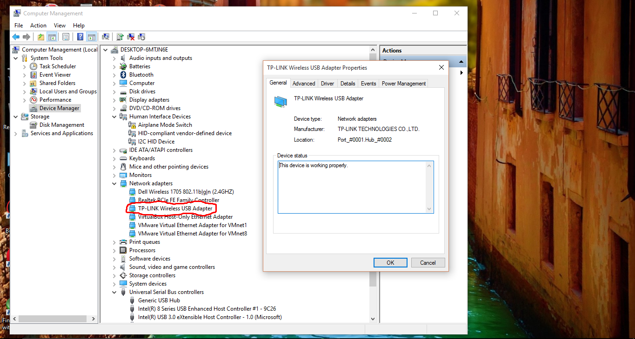
Task: Select TP-LINK Wireless USB Adapter in device list
Action: tap(175, 209)
